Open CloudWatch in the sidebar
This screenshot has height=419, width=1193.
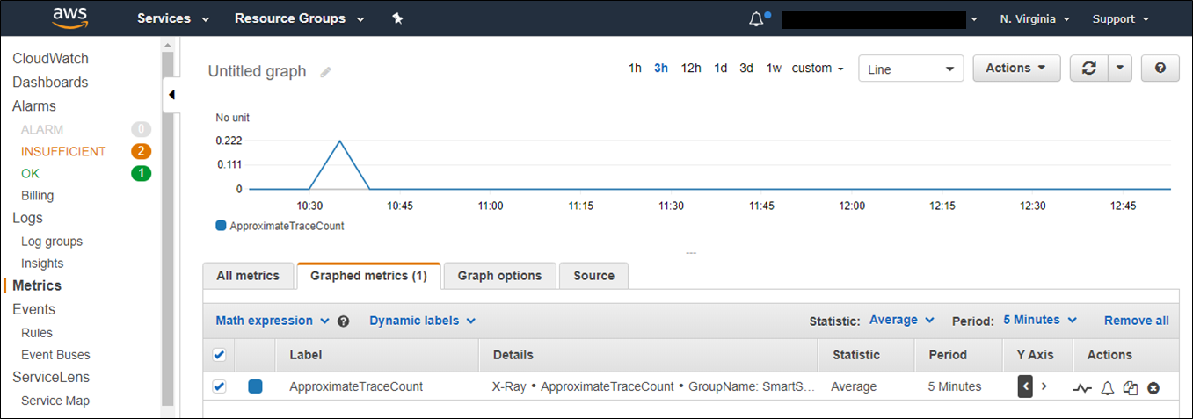(50, 58)
